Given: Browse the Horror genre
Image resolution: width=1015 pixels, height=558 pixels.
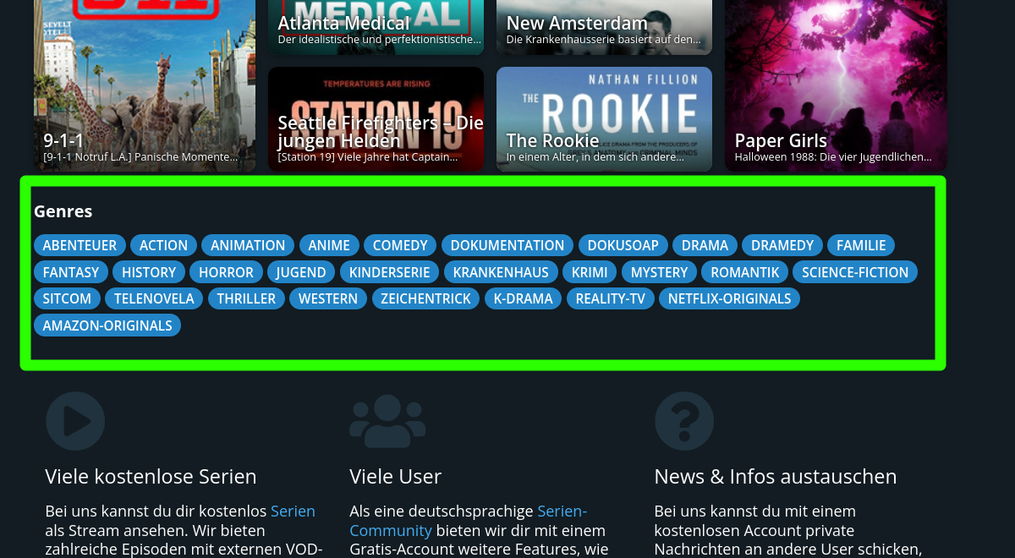Looking at the screenshot, I should (226, 272).
